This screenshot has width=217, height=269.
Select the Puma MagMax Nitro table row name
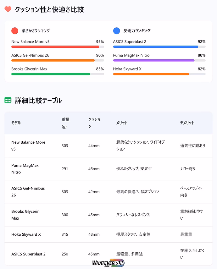coord(25,169)
